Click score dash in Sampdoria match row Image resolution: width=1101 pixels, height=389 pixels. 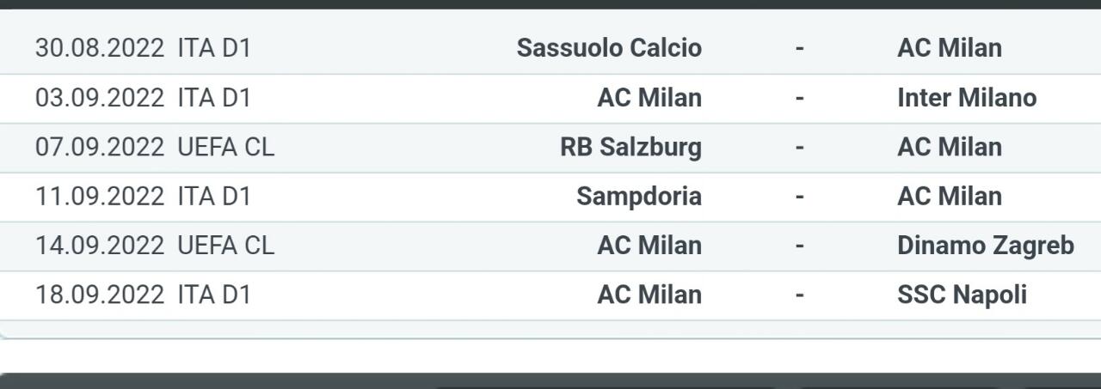pyautogui.click(x=799, y=197)
